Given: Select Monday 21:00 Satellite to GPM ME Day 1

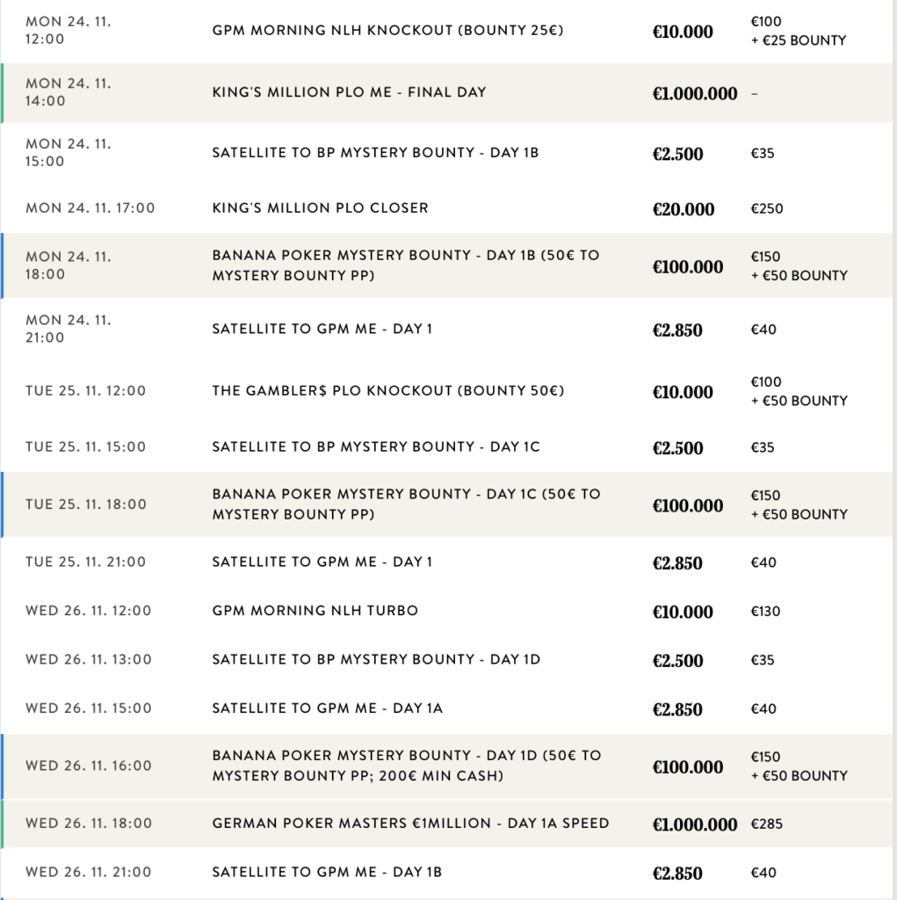Looking at the screenshot, I should pos(322,330).
